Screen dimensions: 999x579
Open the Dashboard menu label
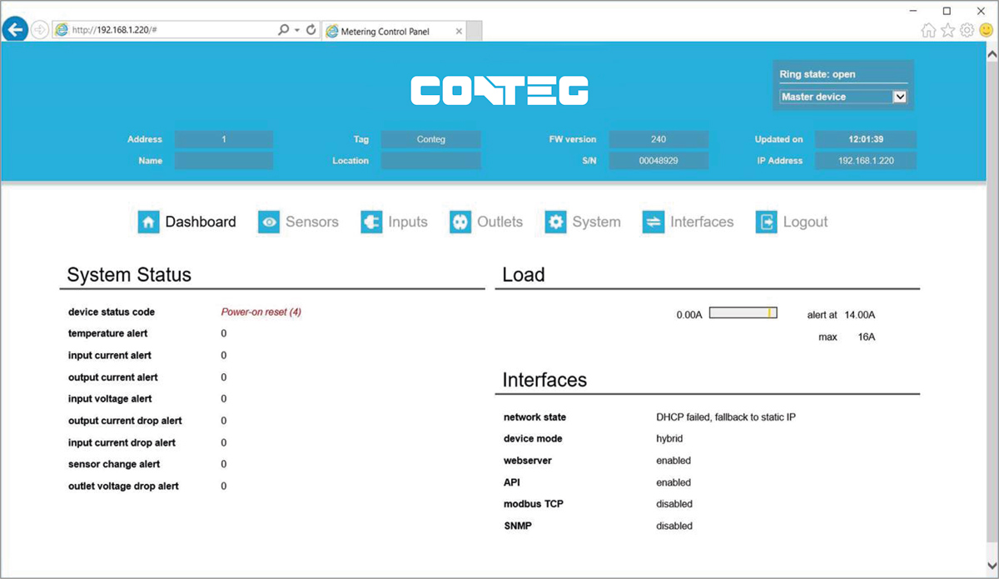click(201, 222)
